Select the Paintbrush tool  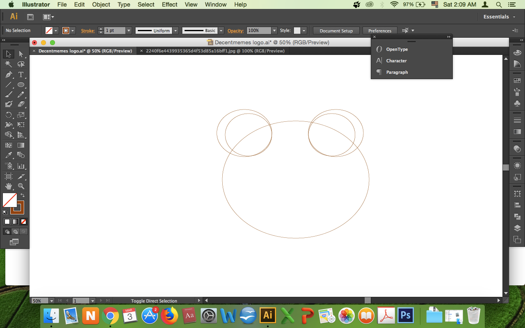(x=9, y=94)
